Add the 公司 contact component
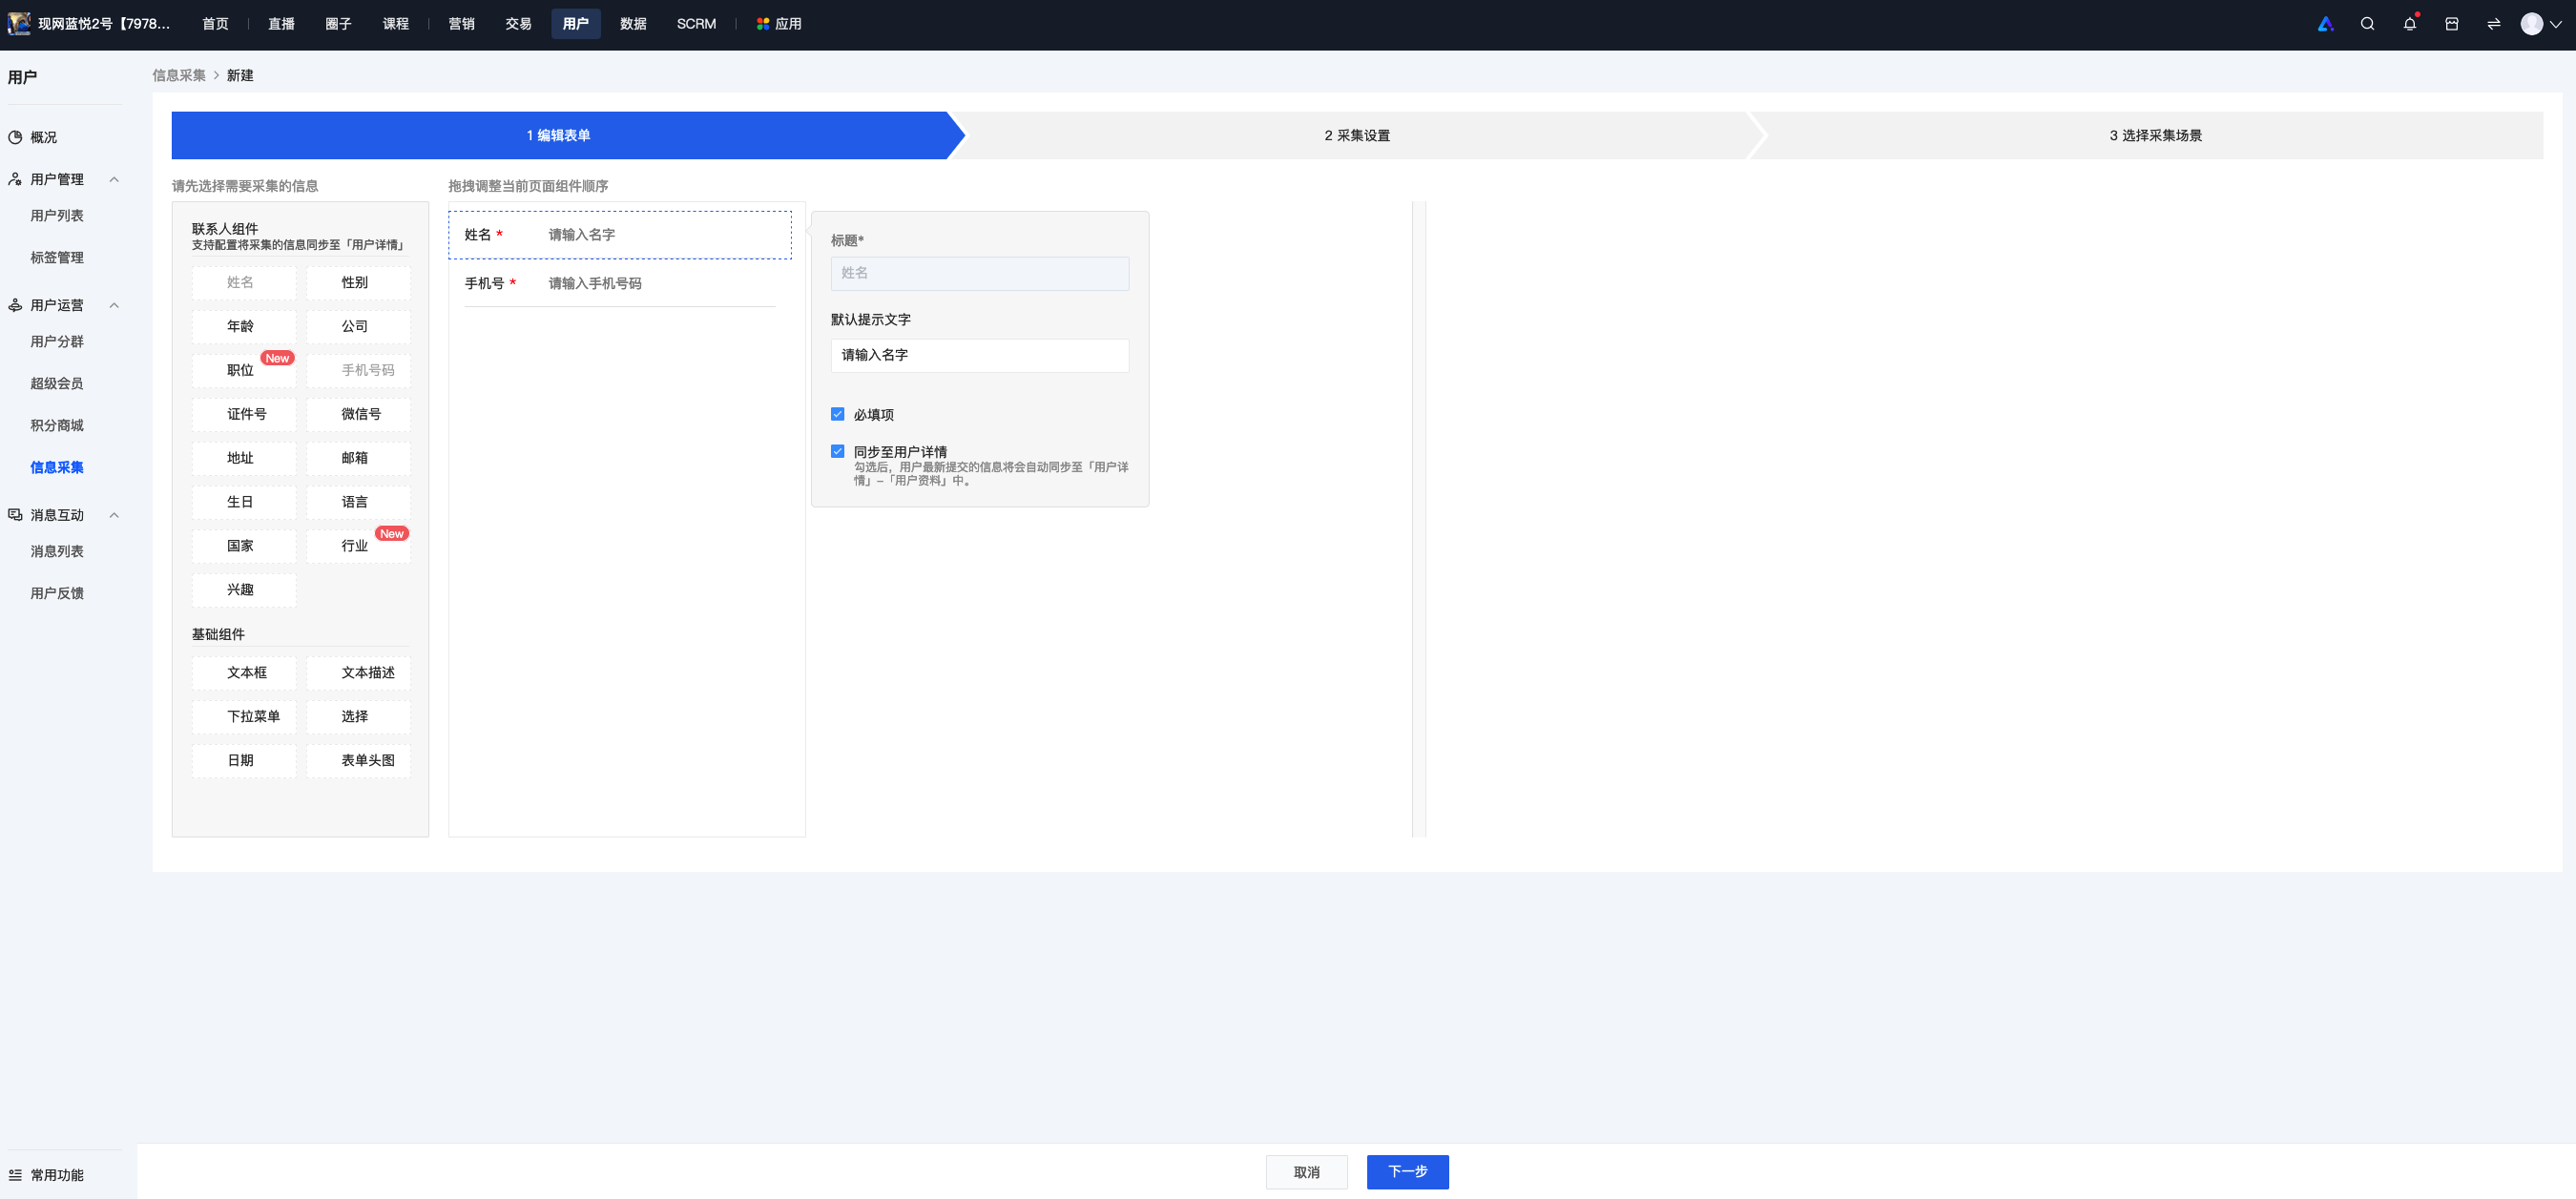 pyautogui.click(x=358, y=326)
